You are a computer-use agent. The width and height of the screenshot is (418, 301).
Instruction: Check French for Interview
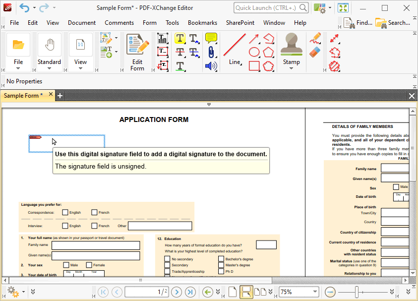tap(94, 226)
